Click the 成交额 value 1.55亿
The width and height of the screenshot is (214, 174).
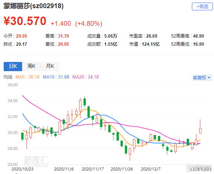[111, 44]
